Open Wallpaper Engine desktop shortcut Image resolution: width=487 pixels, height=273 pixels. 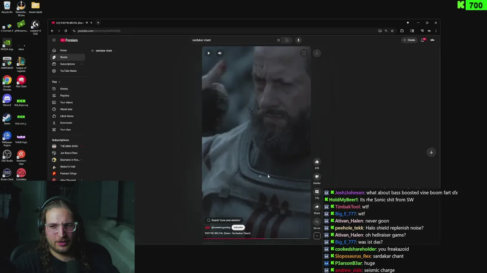click(x=7, y=139)
